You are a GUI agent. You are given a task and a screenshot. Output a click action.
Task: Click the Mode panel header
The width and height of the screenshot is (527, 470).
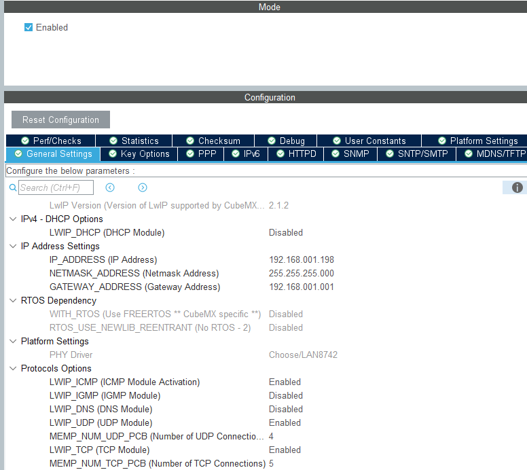pyautogui.click(x=266, y=7)
